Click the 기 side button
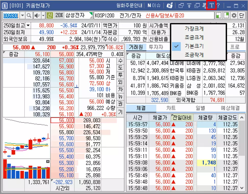 (120, 112)
